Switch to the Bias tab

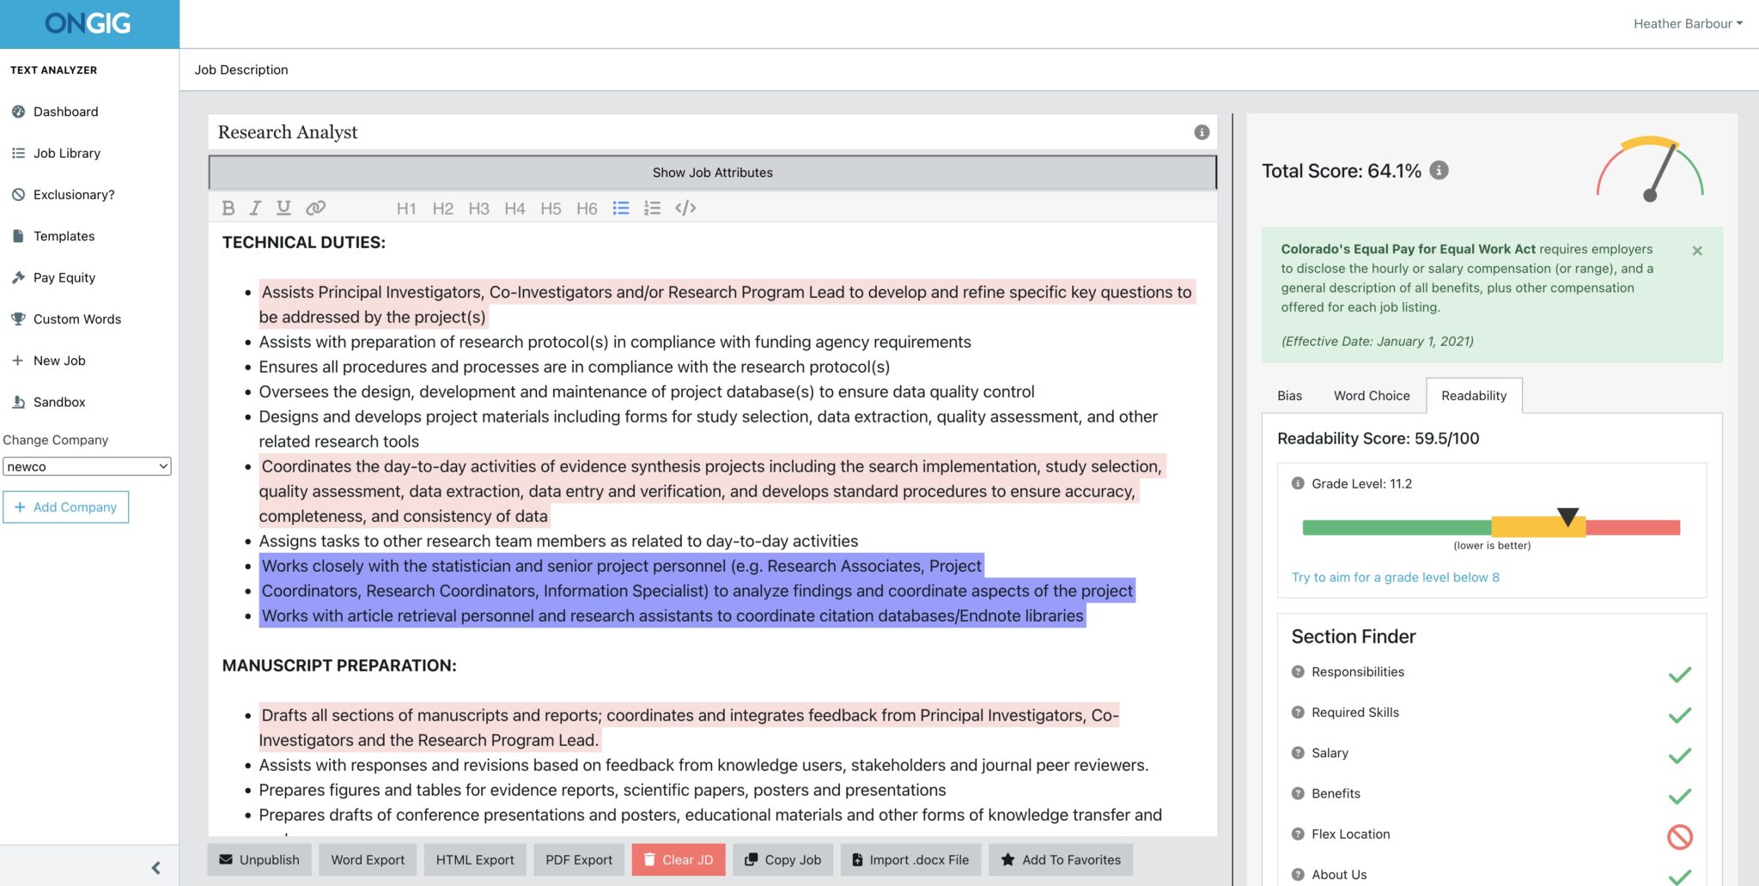click(1289, 395)
